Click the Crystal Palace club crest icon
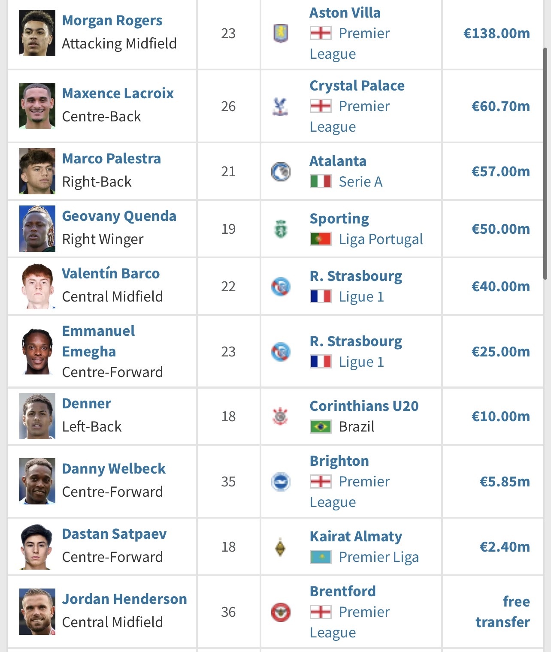This screenshot has height=652, width=551. [281, 106]
